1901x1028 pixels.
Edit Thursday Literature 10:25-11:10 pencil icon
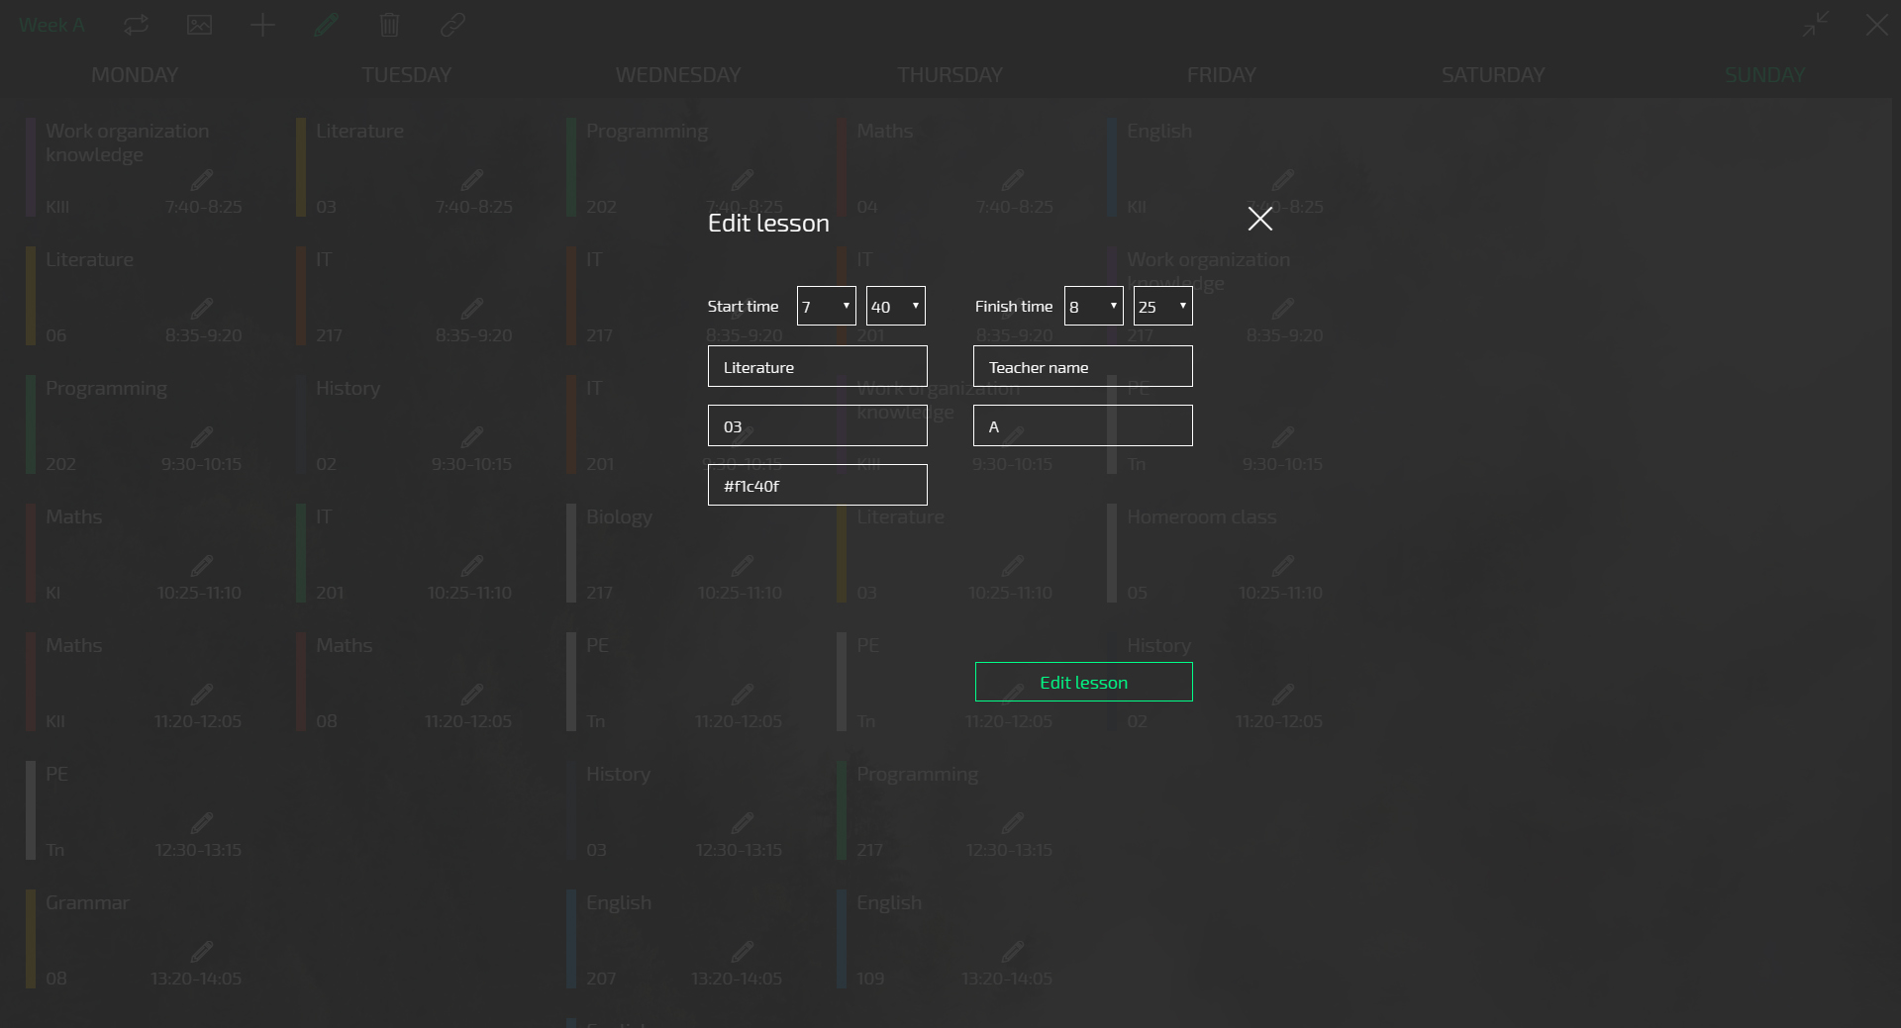1013,566
